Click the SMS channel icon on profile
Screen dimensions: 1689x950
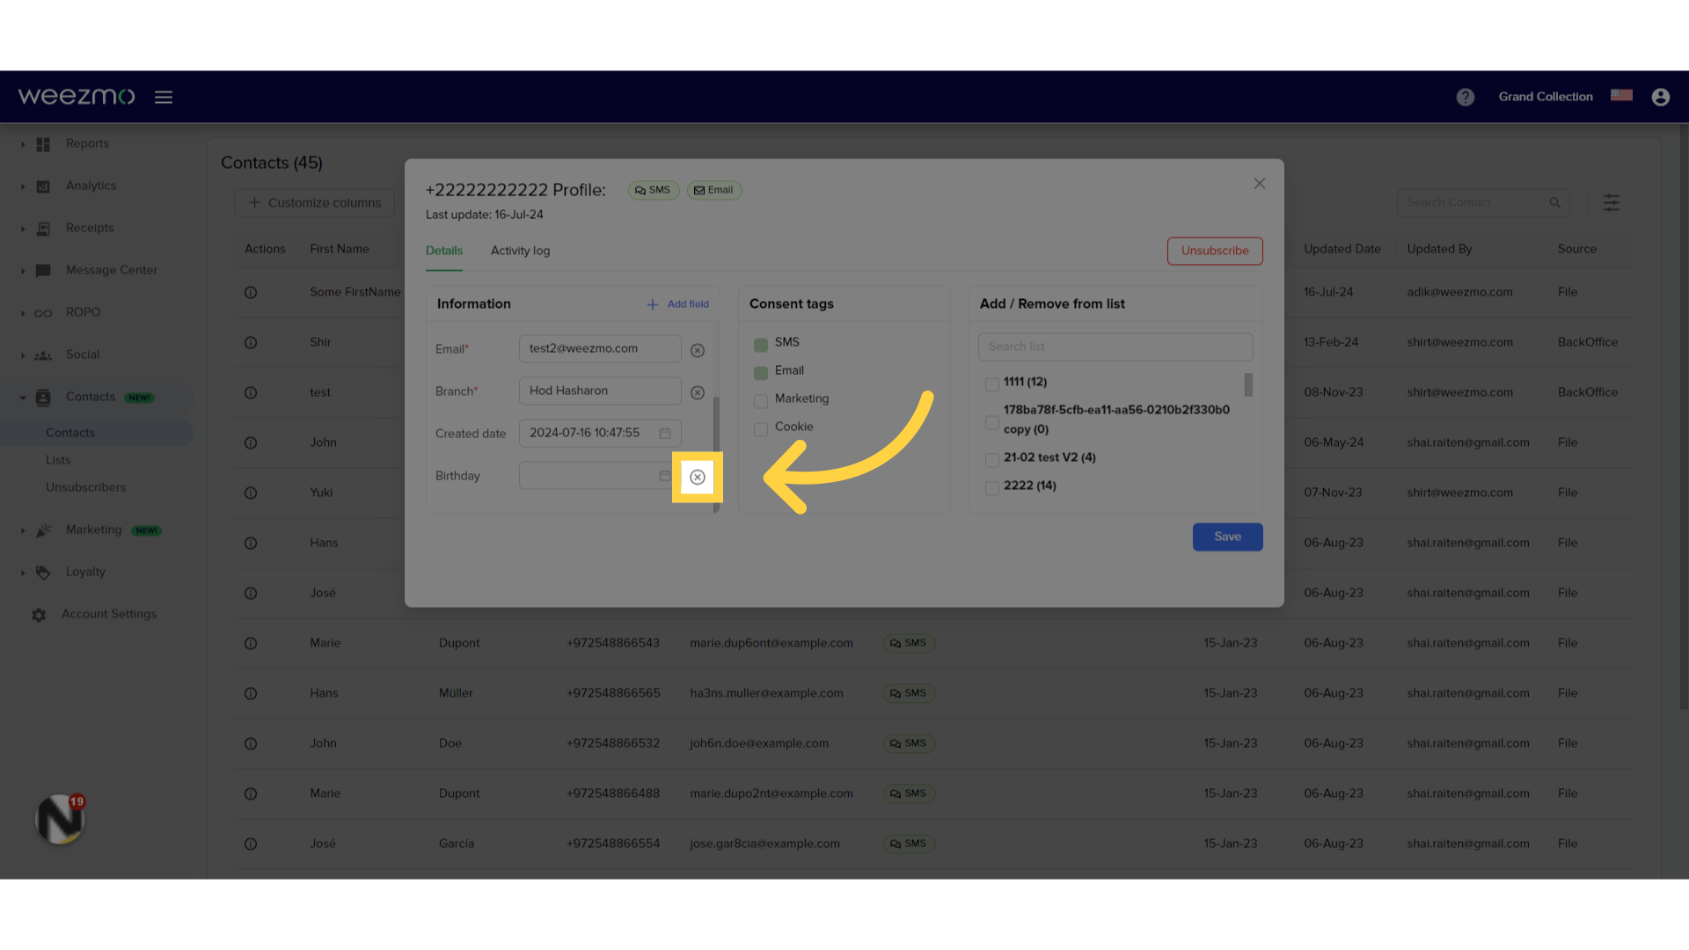coord(652,189)
